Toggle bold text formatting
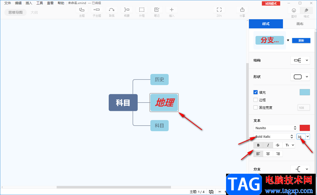The width and height of the screenshot is (317, 195). click(258, 145)
